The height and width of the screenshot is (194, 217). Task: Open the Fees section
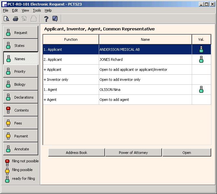coord(21,123)
